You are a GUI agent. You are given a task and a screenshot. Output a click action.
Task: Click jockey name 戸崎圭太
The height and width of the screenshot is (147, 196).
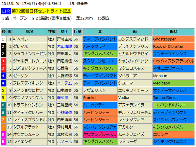[64, 39]
